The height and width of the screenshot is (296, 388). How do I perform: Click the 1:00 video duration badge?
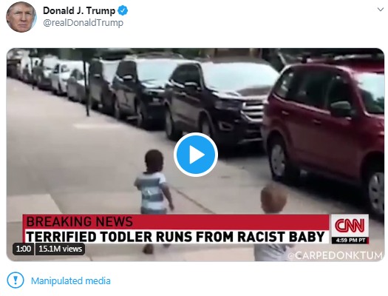(x=23, y=249)
